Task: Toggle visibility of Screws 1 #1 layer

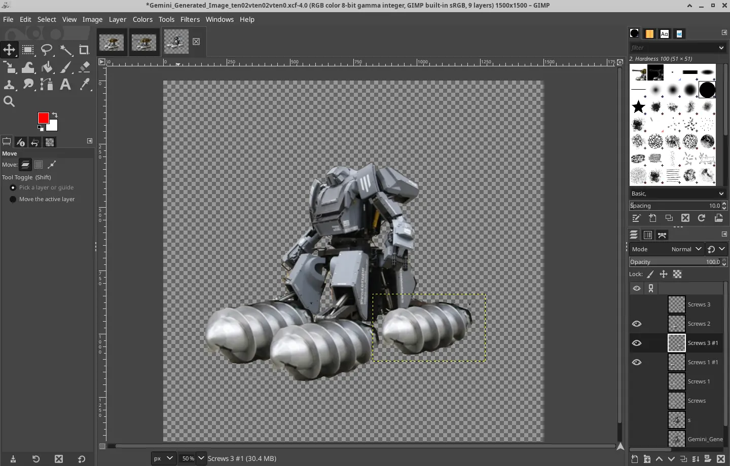Action: 637,362
